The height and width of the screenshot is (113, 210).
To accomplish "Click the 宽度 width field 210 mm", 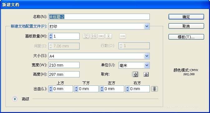I will (x=64, y=65).
